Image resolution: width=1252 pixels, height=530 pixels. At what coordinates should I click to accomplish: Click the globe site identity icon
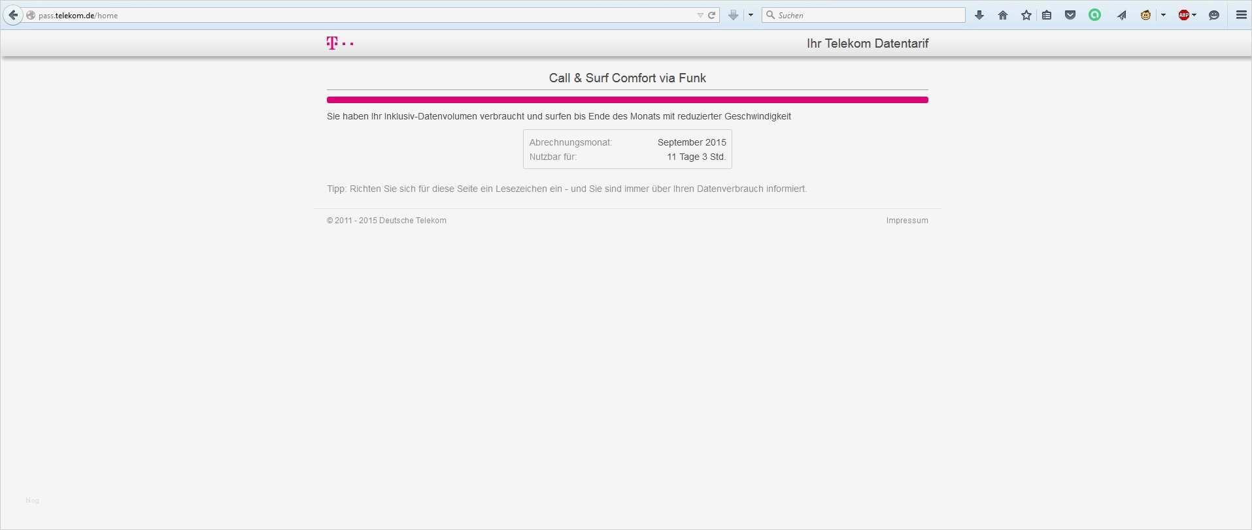tap(31, 15)
